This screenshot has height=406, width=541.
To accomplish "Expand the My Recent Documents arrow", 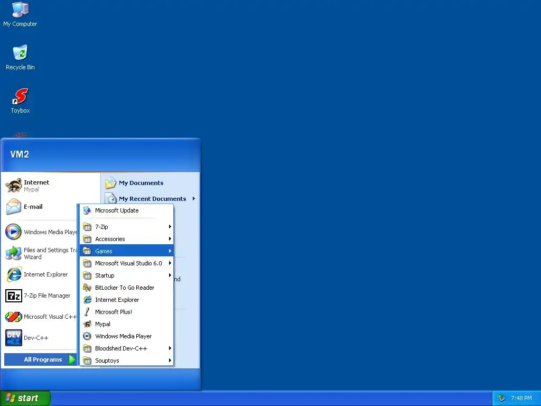I will (193, 199).
